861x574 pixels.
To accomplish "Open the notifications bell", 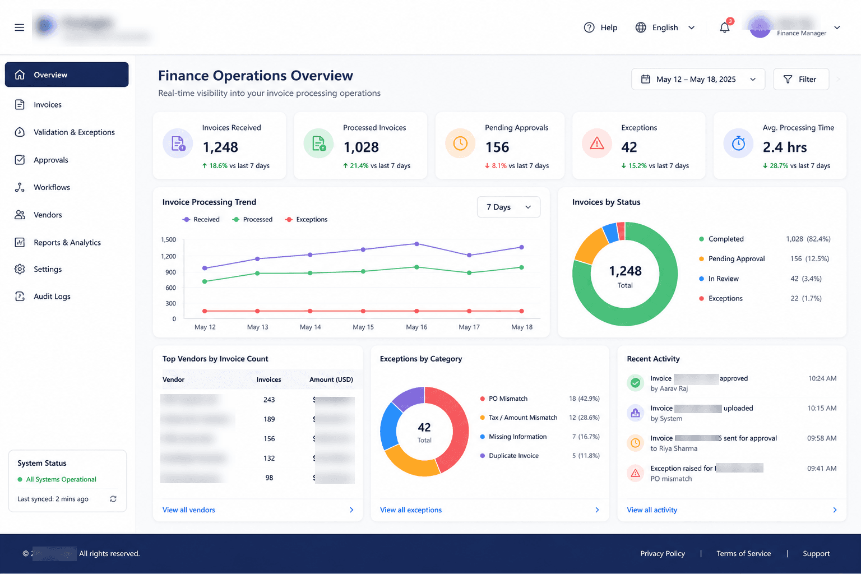I will 725,27.
